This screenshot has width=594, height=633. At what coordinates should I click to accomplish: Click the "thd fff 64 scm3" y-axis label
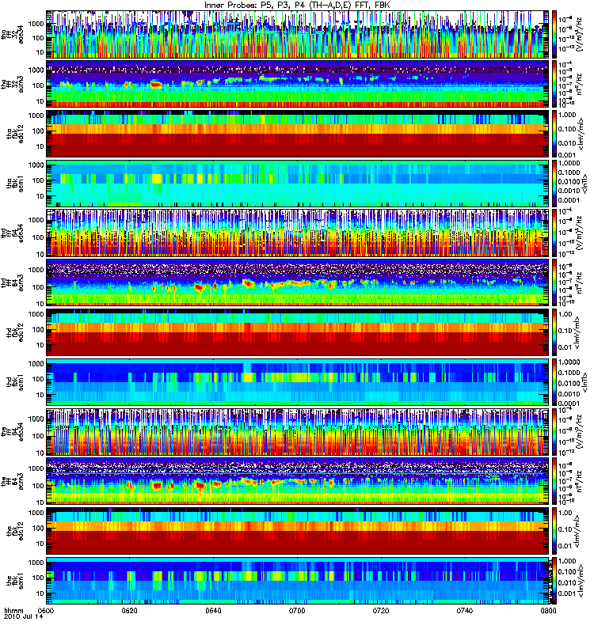click(12, 282)
